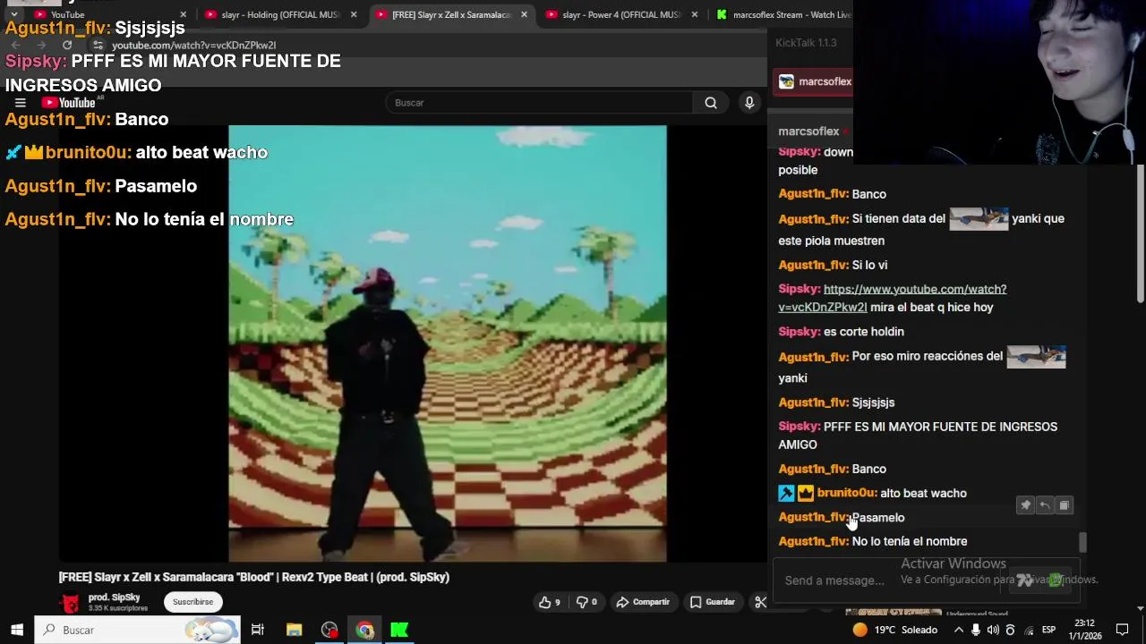The height and width of the screenshot is (644, 1146).
Task: Click the prod. SipSky channel name
Action: [x=114, y=597]
